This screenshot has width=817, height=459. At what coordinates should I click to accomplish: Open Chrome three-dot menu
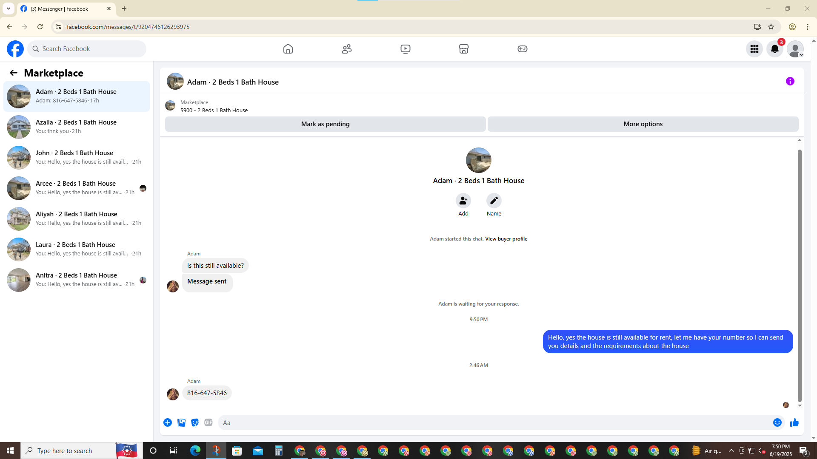pos(808,27)
